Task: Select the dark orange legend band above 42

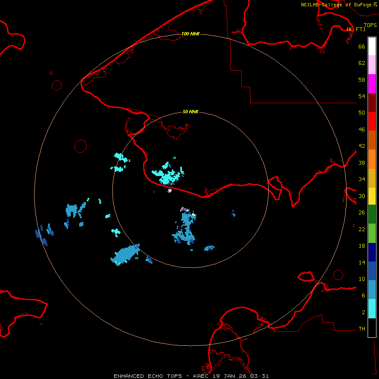Action: tap(372, 140)
